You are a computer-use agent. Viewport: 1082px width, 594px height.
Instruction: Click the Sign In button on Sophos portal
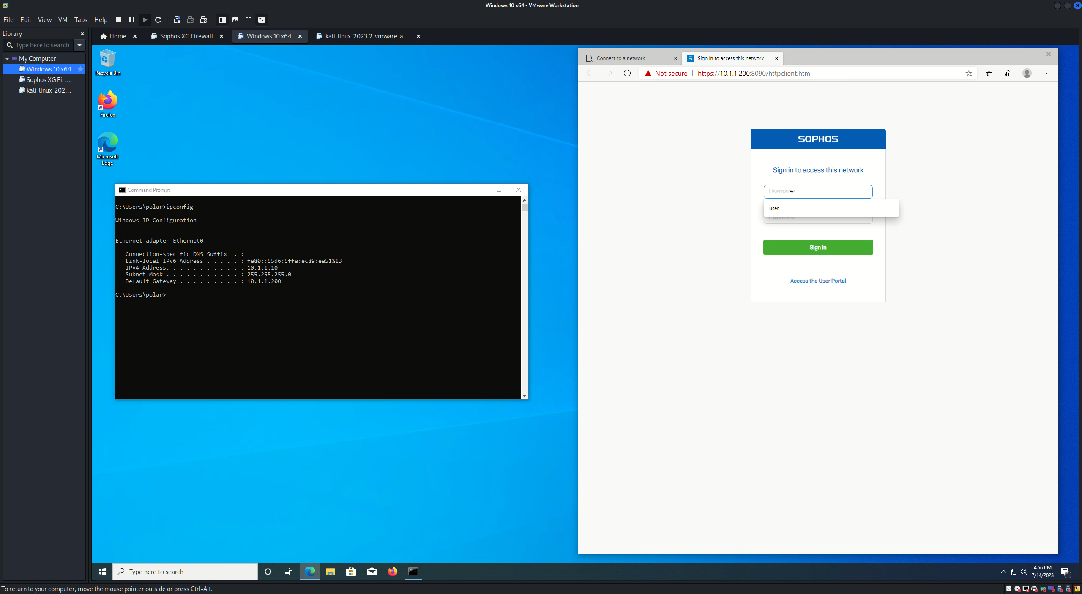point(817,247)
